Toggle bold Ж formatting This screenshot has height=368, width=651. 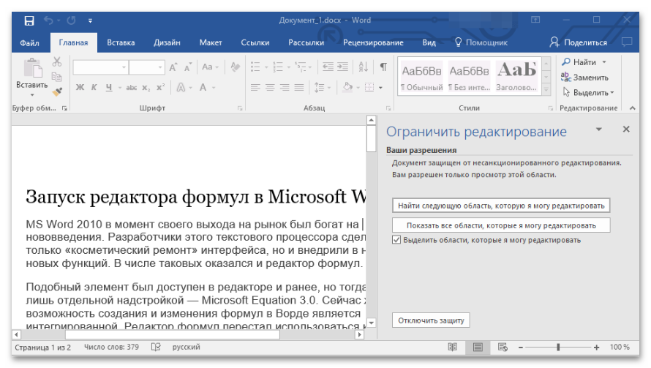pos(80,87)
